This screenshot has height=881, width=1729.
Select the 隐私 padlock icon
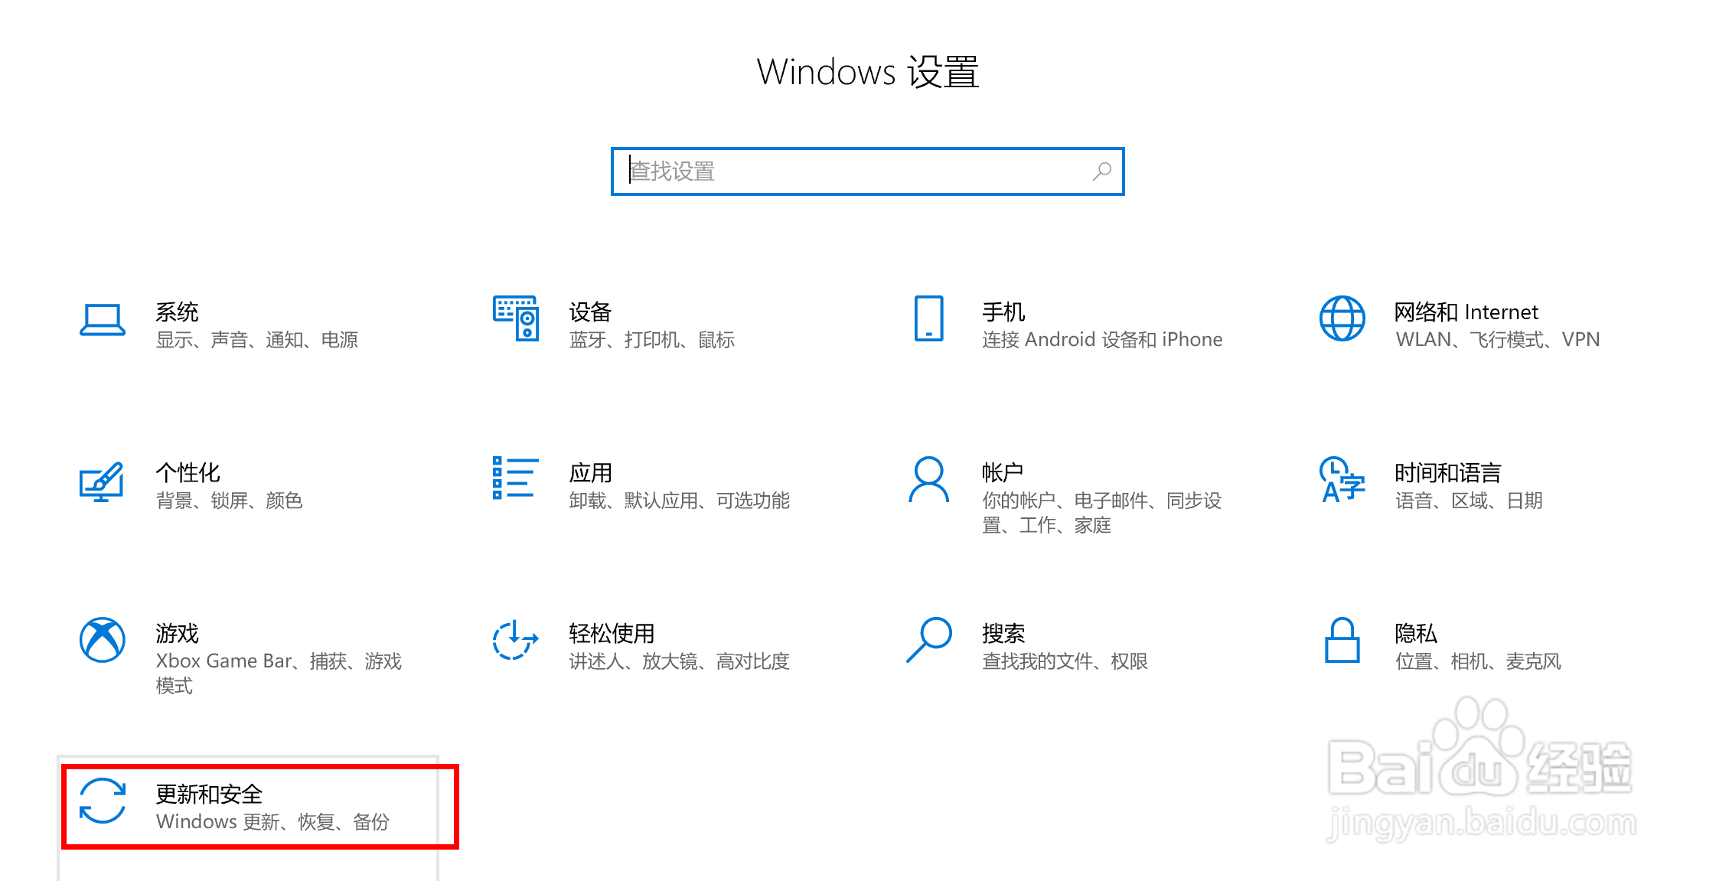coord(1342,640)
